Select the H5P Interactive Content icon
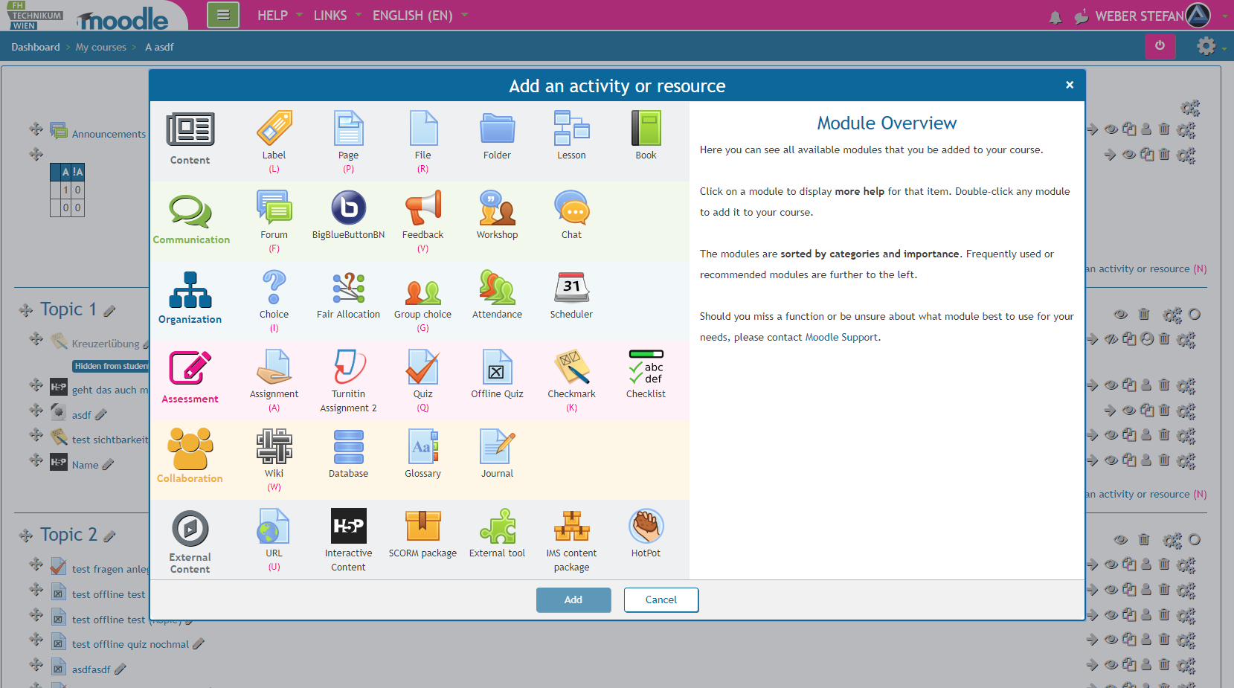The width and height of the screenshot is (1234, 688). pyautogui.click(x=348, y=526)
